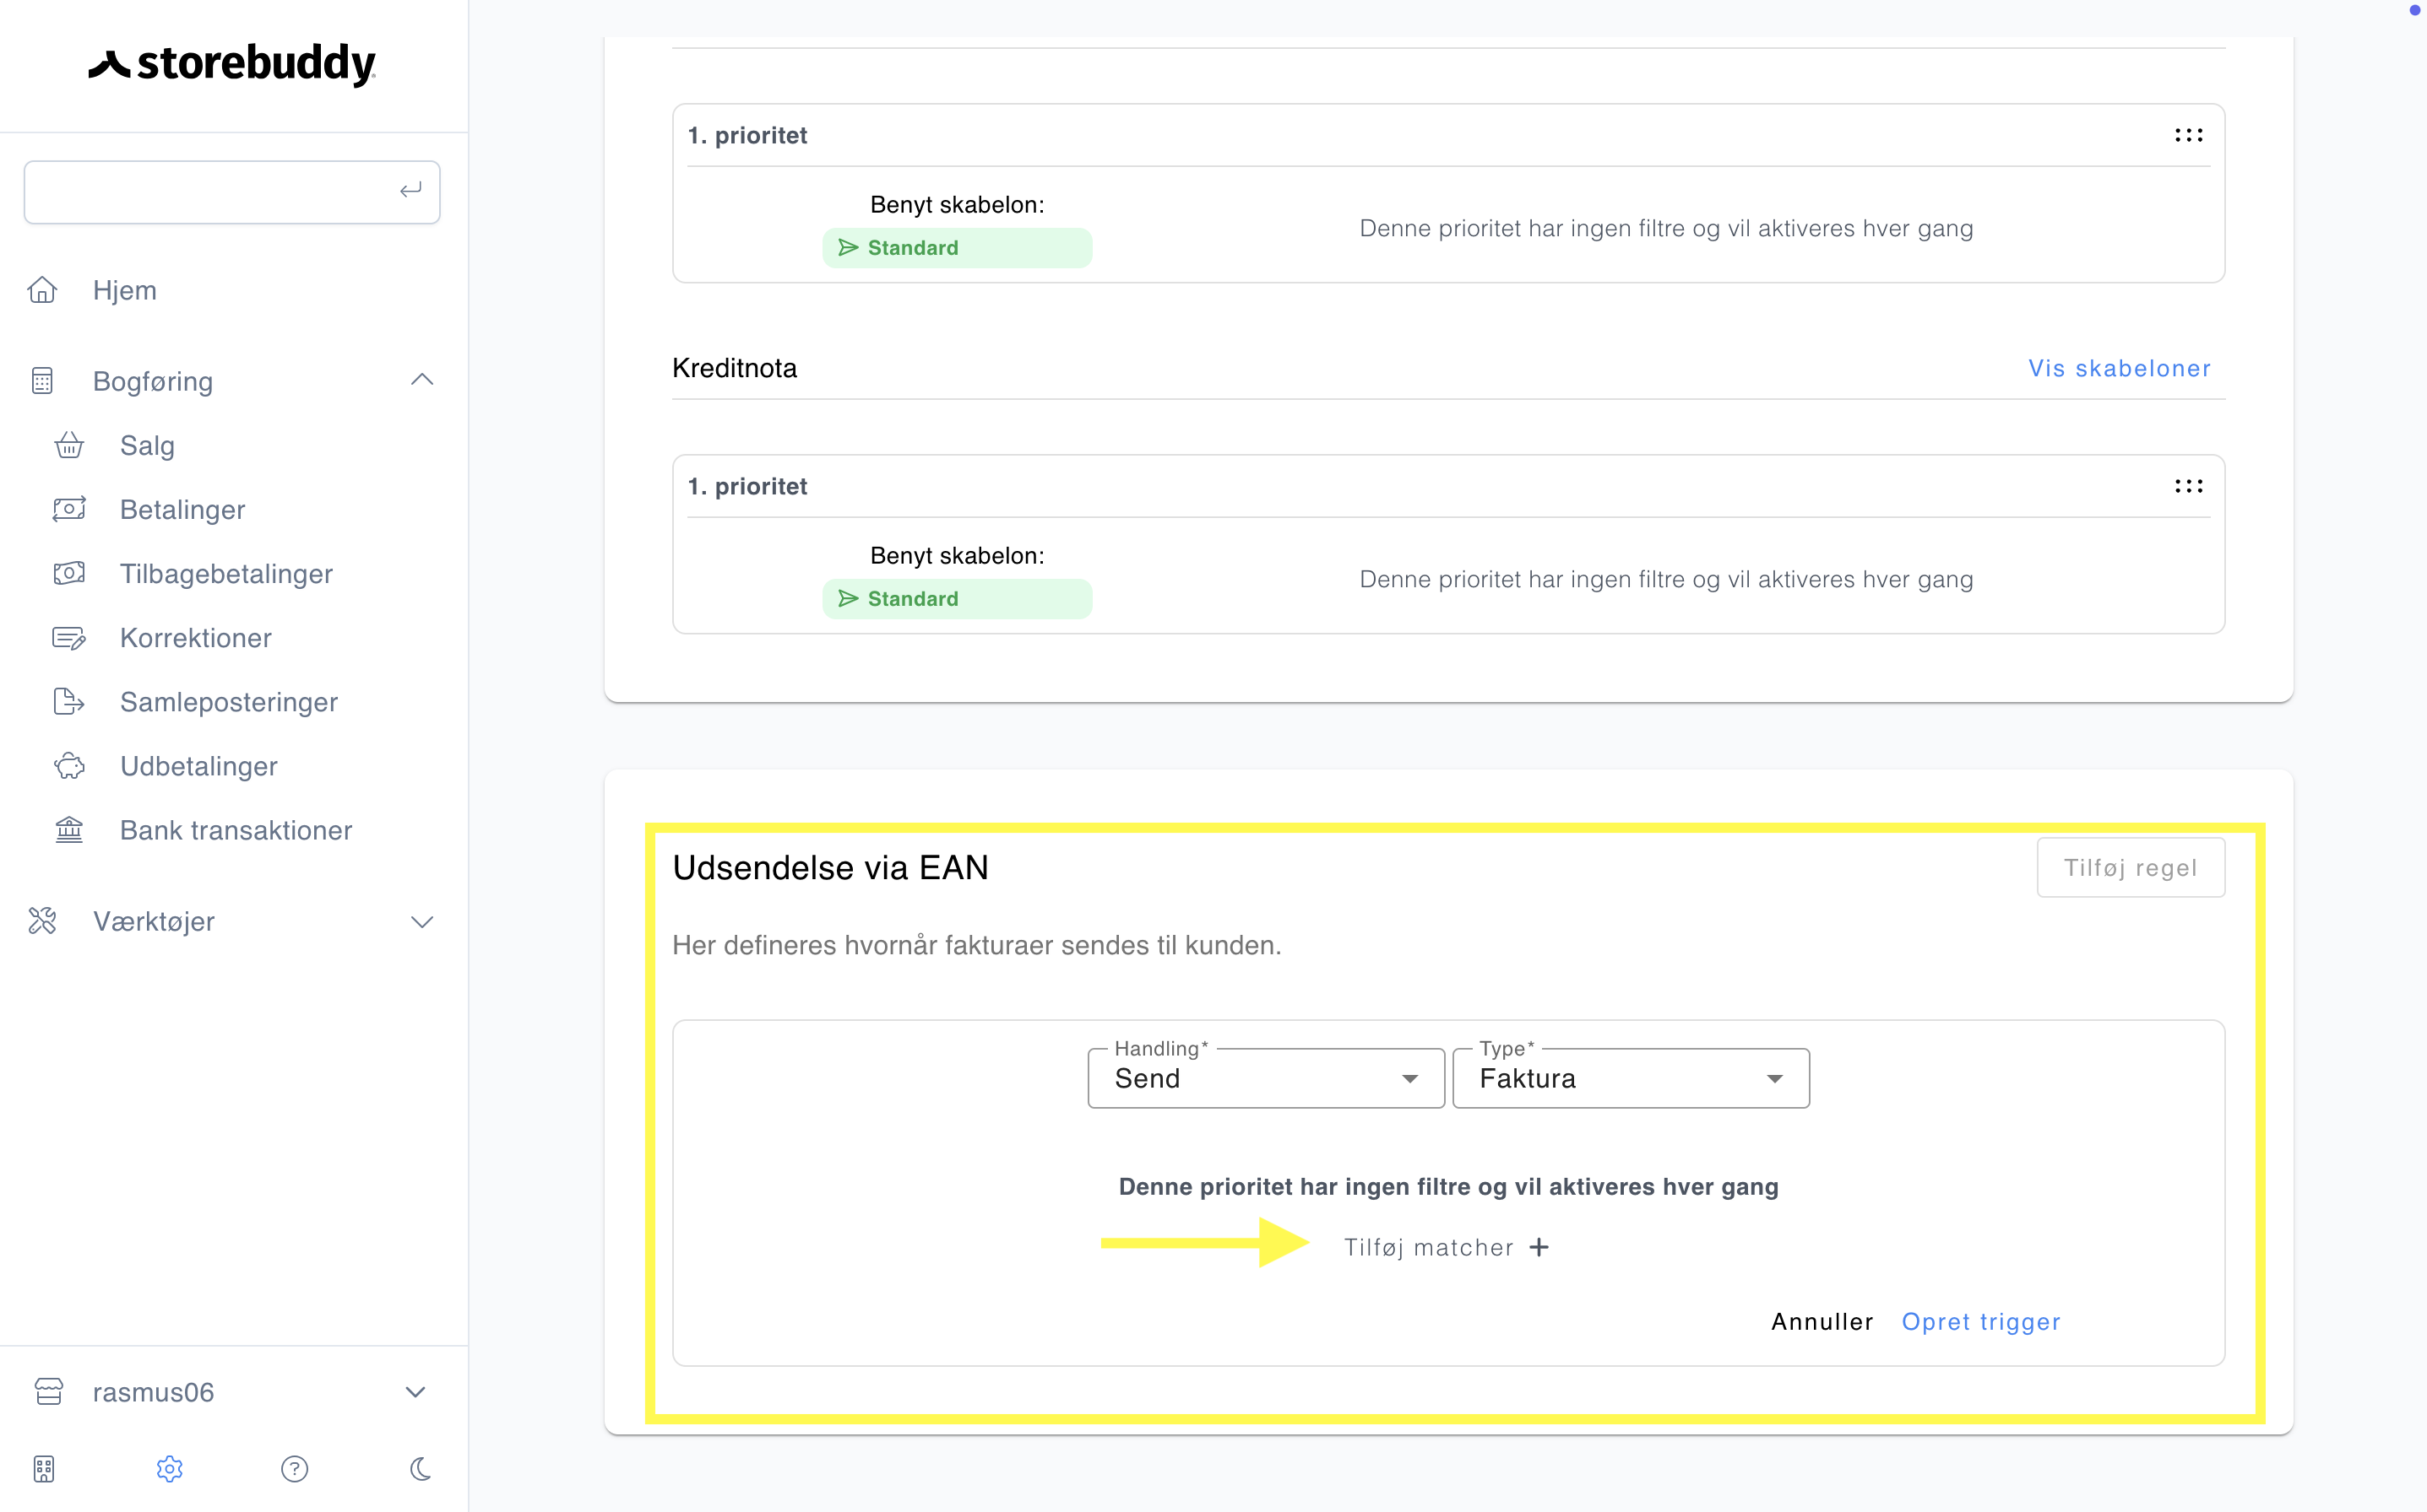Click the Værktøjer tools icon
Image resolution: width=2427 pixels, height=1512 pixels.
[42, 921]
